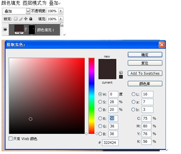Click the L field showing 16

point(147,94)
